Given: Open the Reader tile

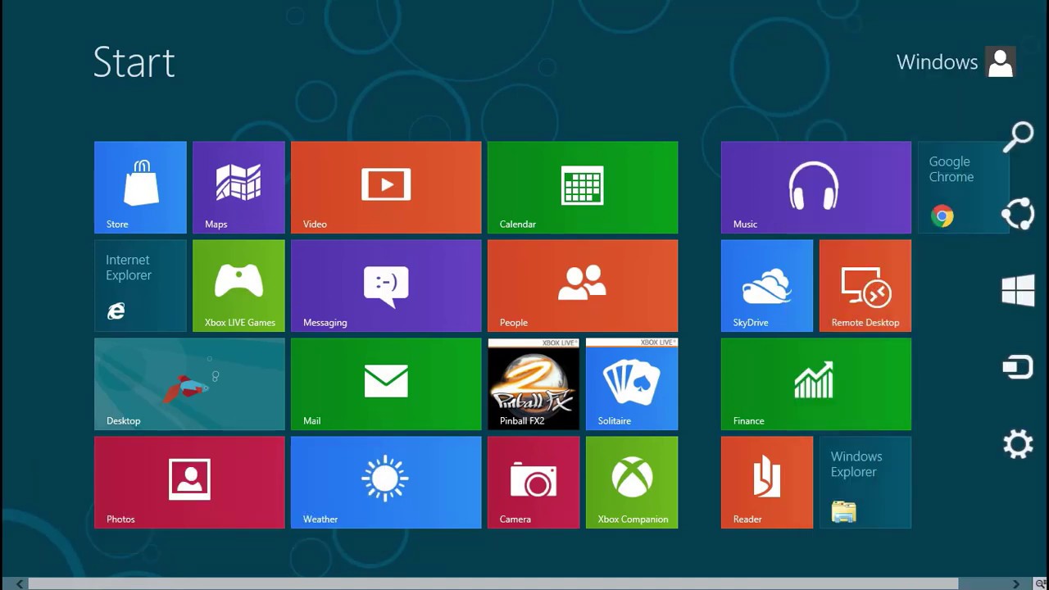Looking at the screenshot, I should (767, 483).
